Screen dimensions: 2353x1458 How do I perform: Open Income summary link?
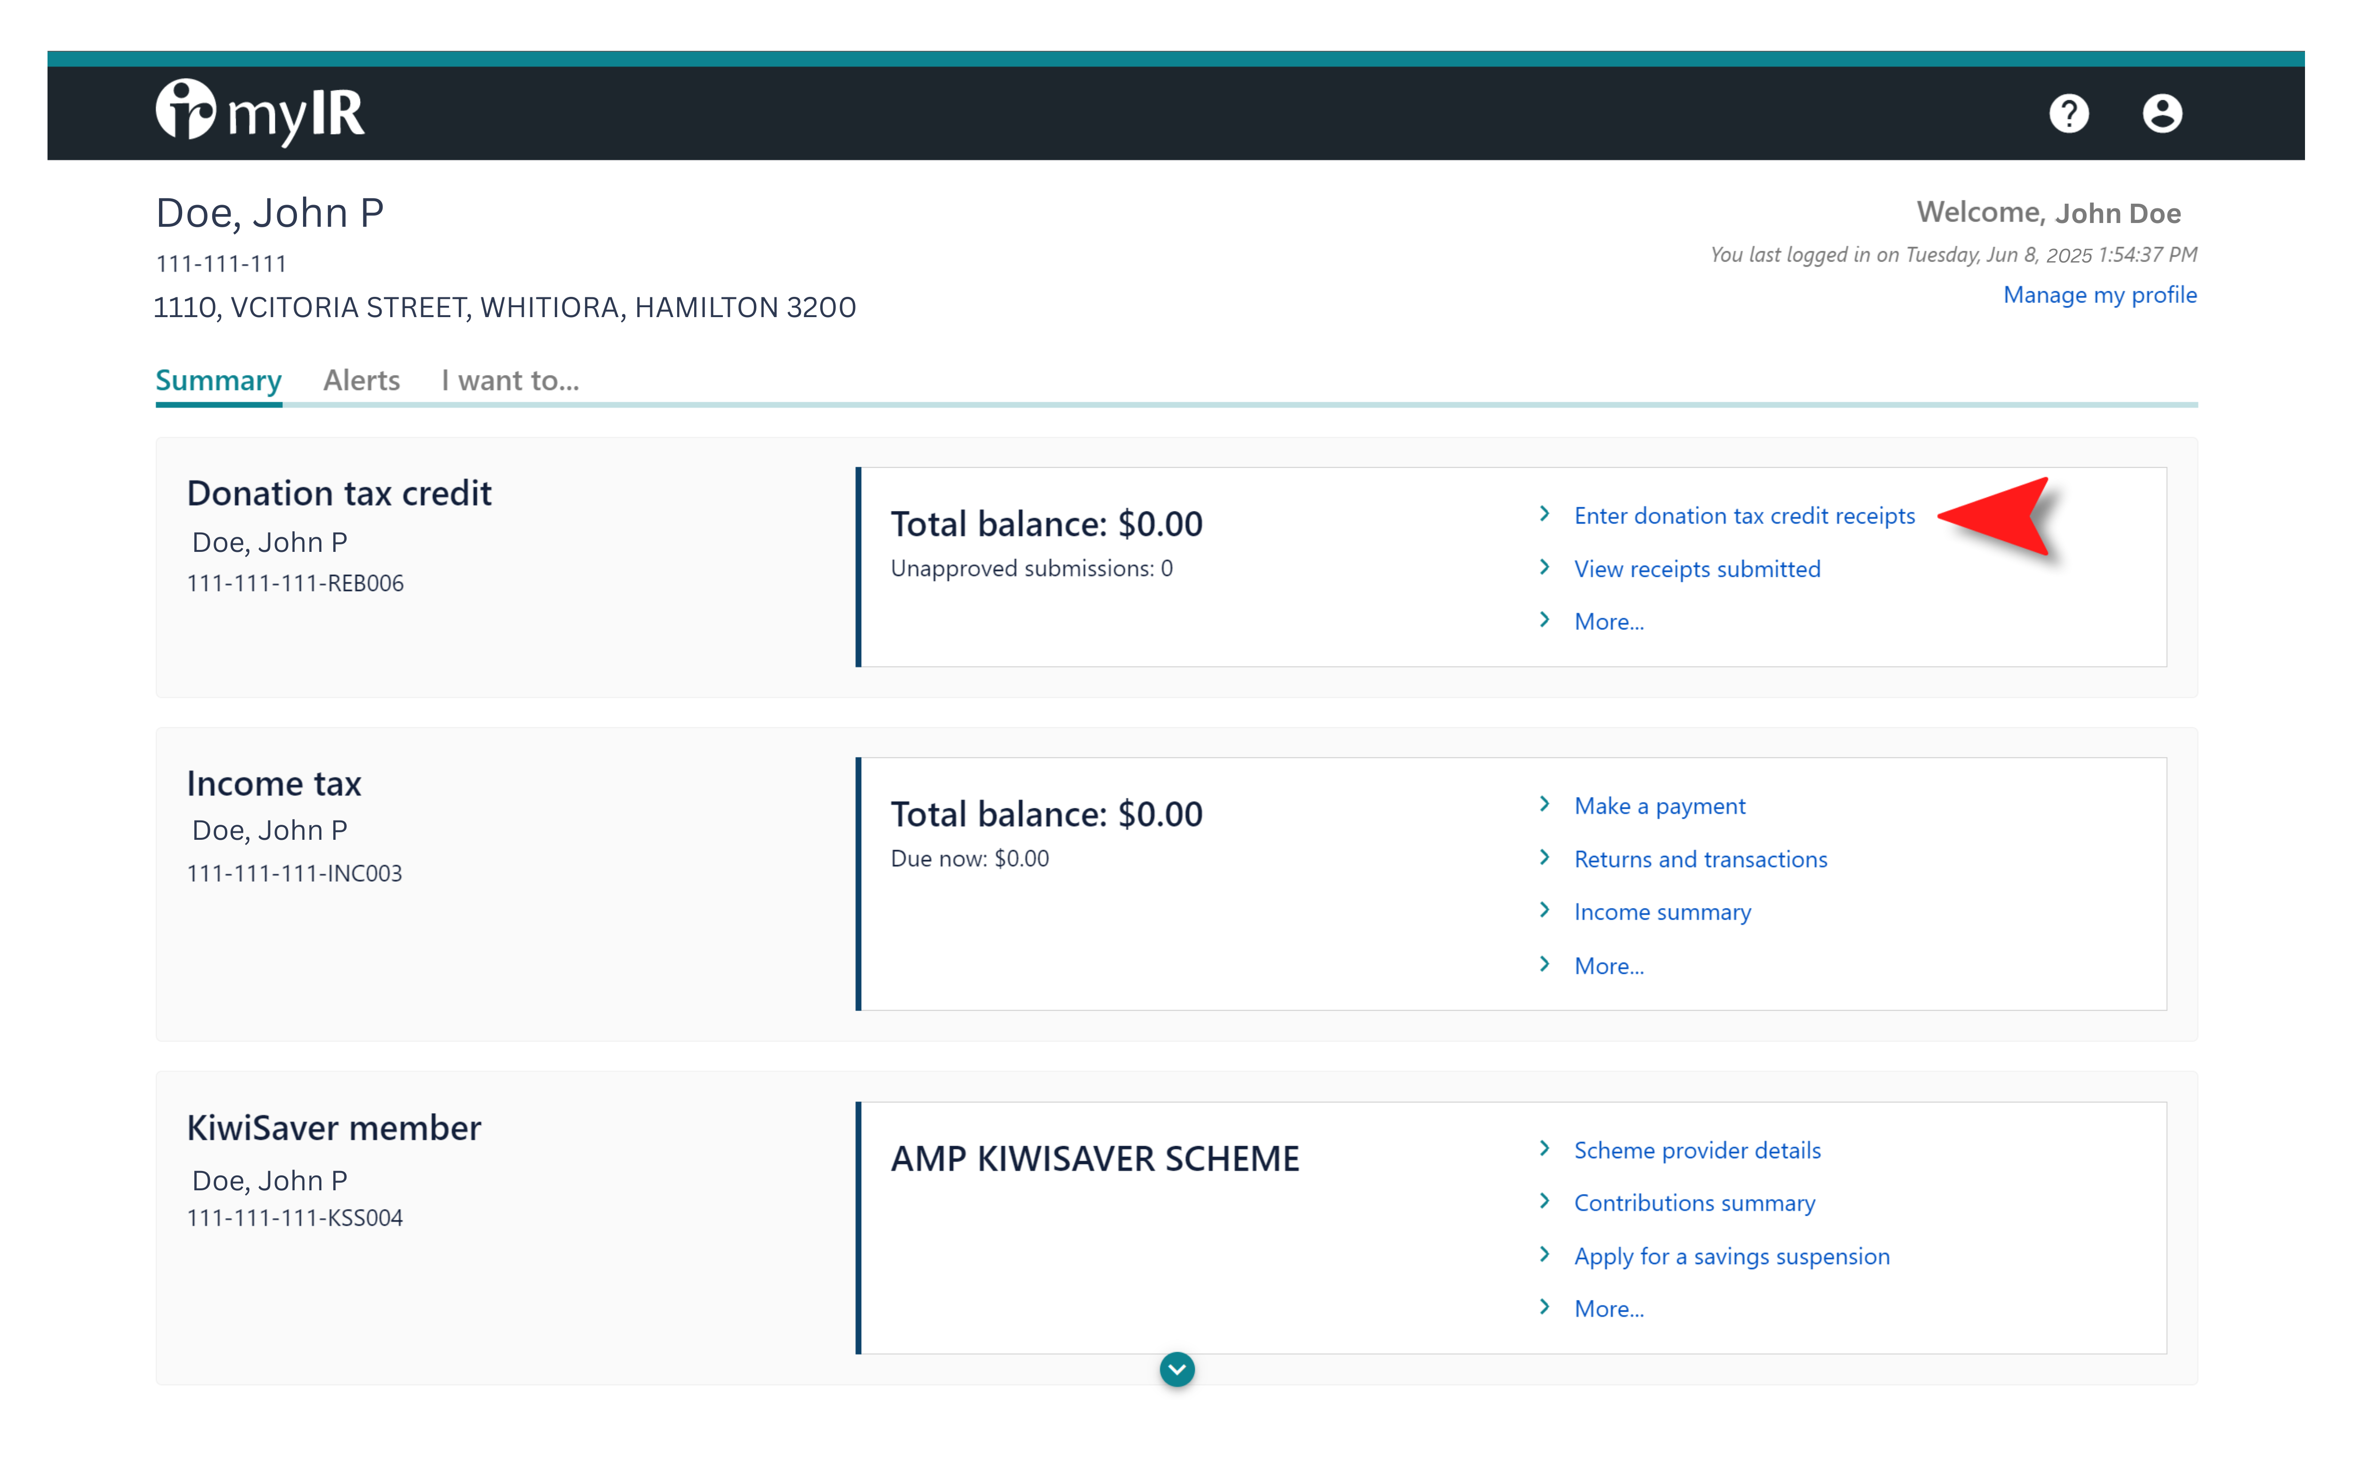(x=1662, y=912)
